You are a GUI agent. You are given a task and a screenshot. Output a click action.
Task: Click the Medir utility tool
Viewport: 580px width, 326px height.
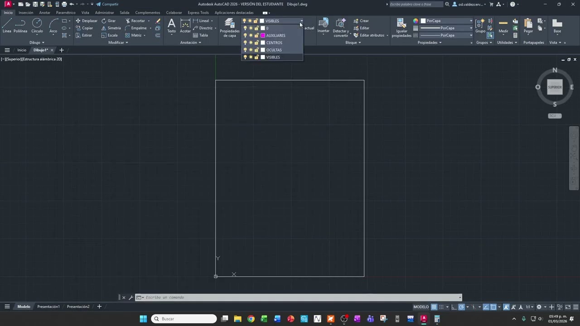pos(503,26)
